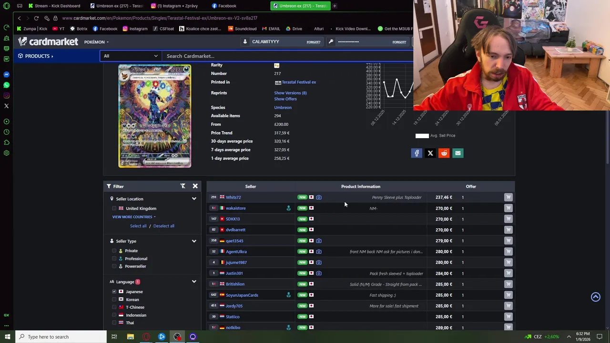Collapse the Language filter section

click(x=194, y=282)
